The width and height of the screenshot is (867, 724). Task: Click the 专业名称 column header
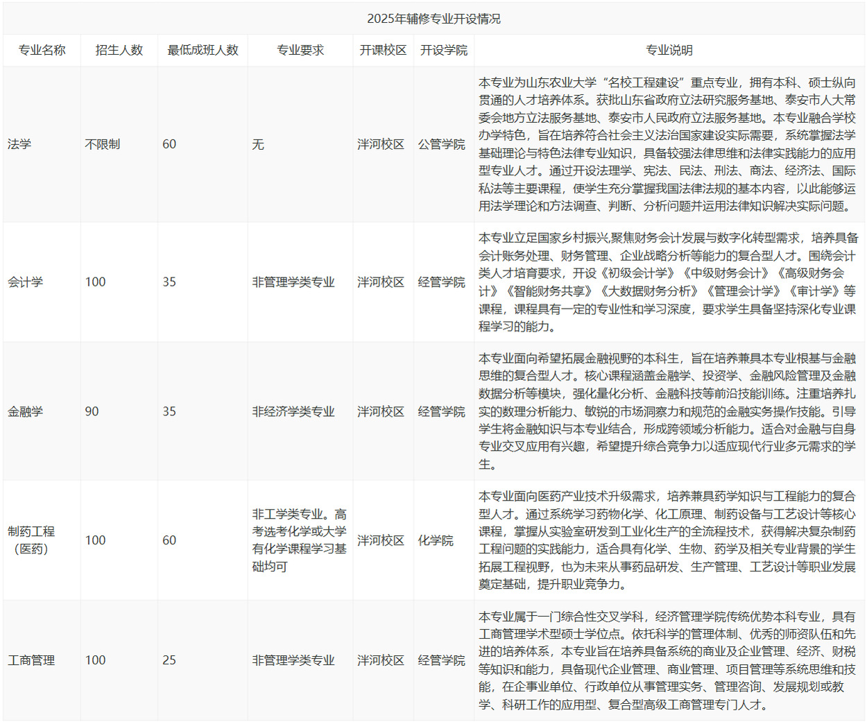[42, 50]
